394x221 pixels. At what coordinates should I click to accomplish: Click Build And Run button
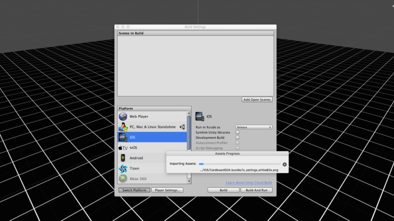[x=257, y=190]
